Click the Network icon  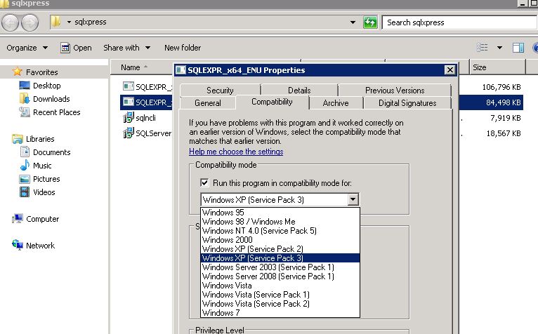[18, 244]
